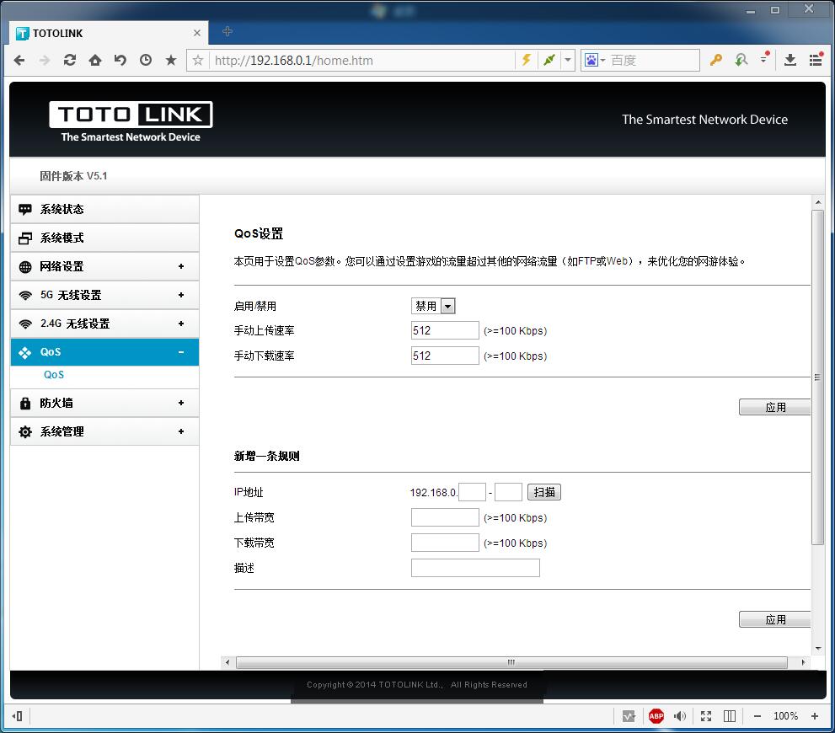Click the small red-dot dropdown toolbar icon
Viewport: 835px width, 733px height.
[765, 57]
